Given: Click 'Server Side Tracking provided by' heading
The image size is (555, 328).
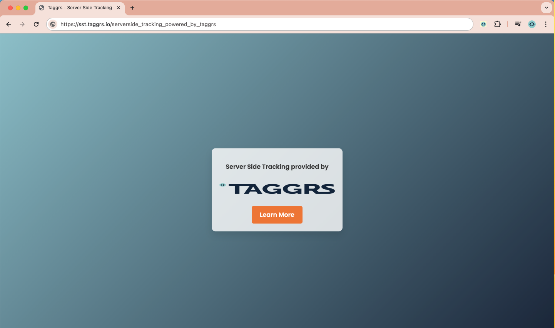Looking at the screenshot, I should click(277, 166).
